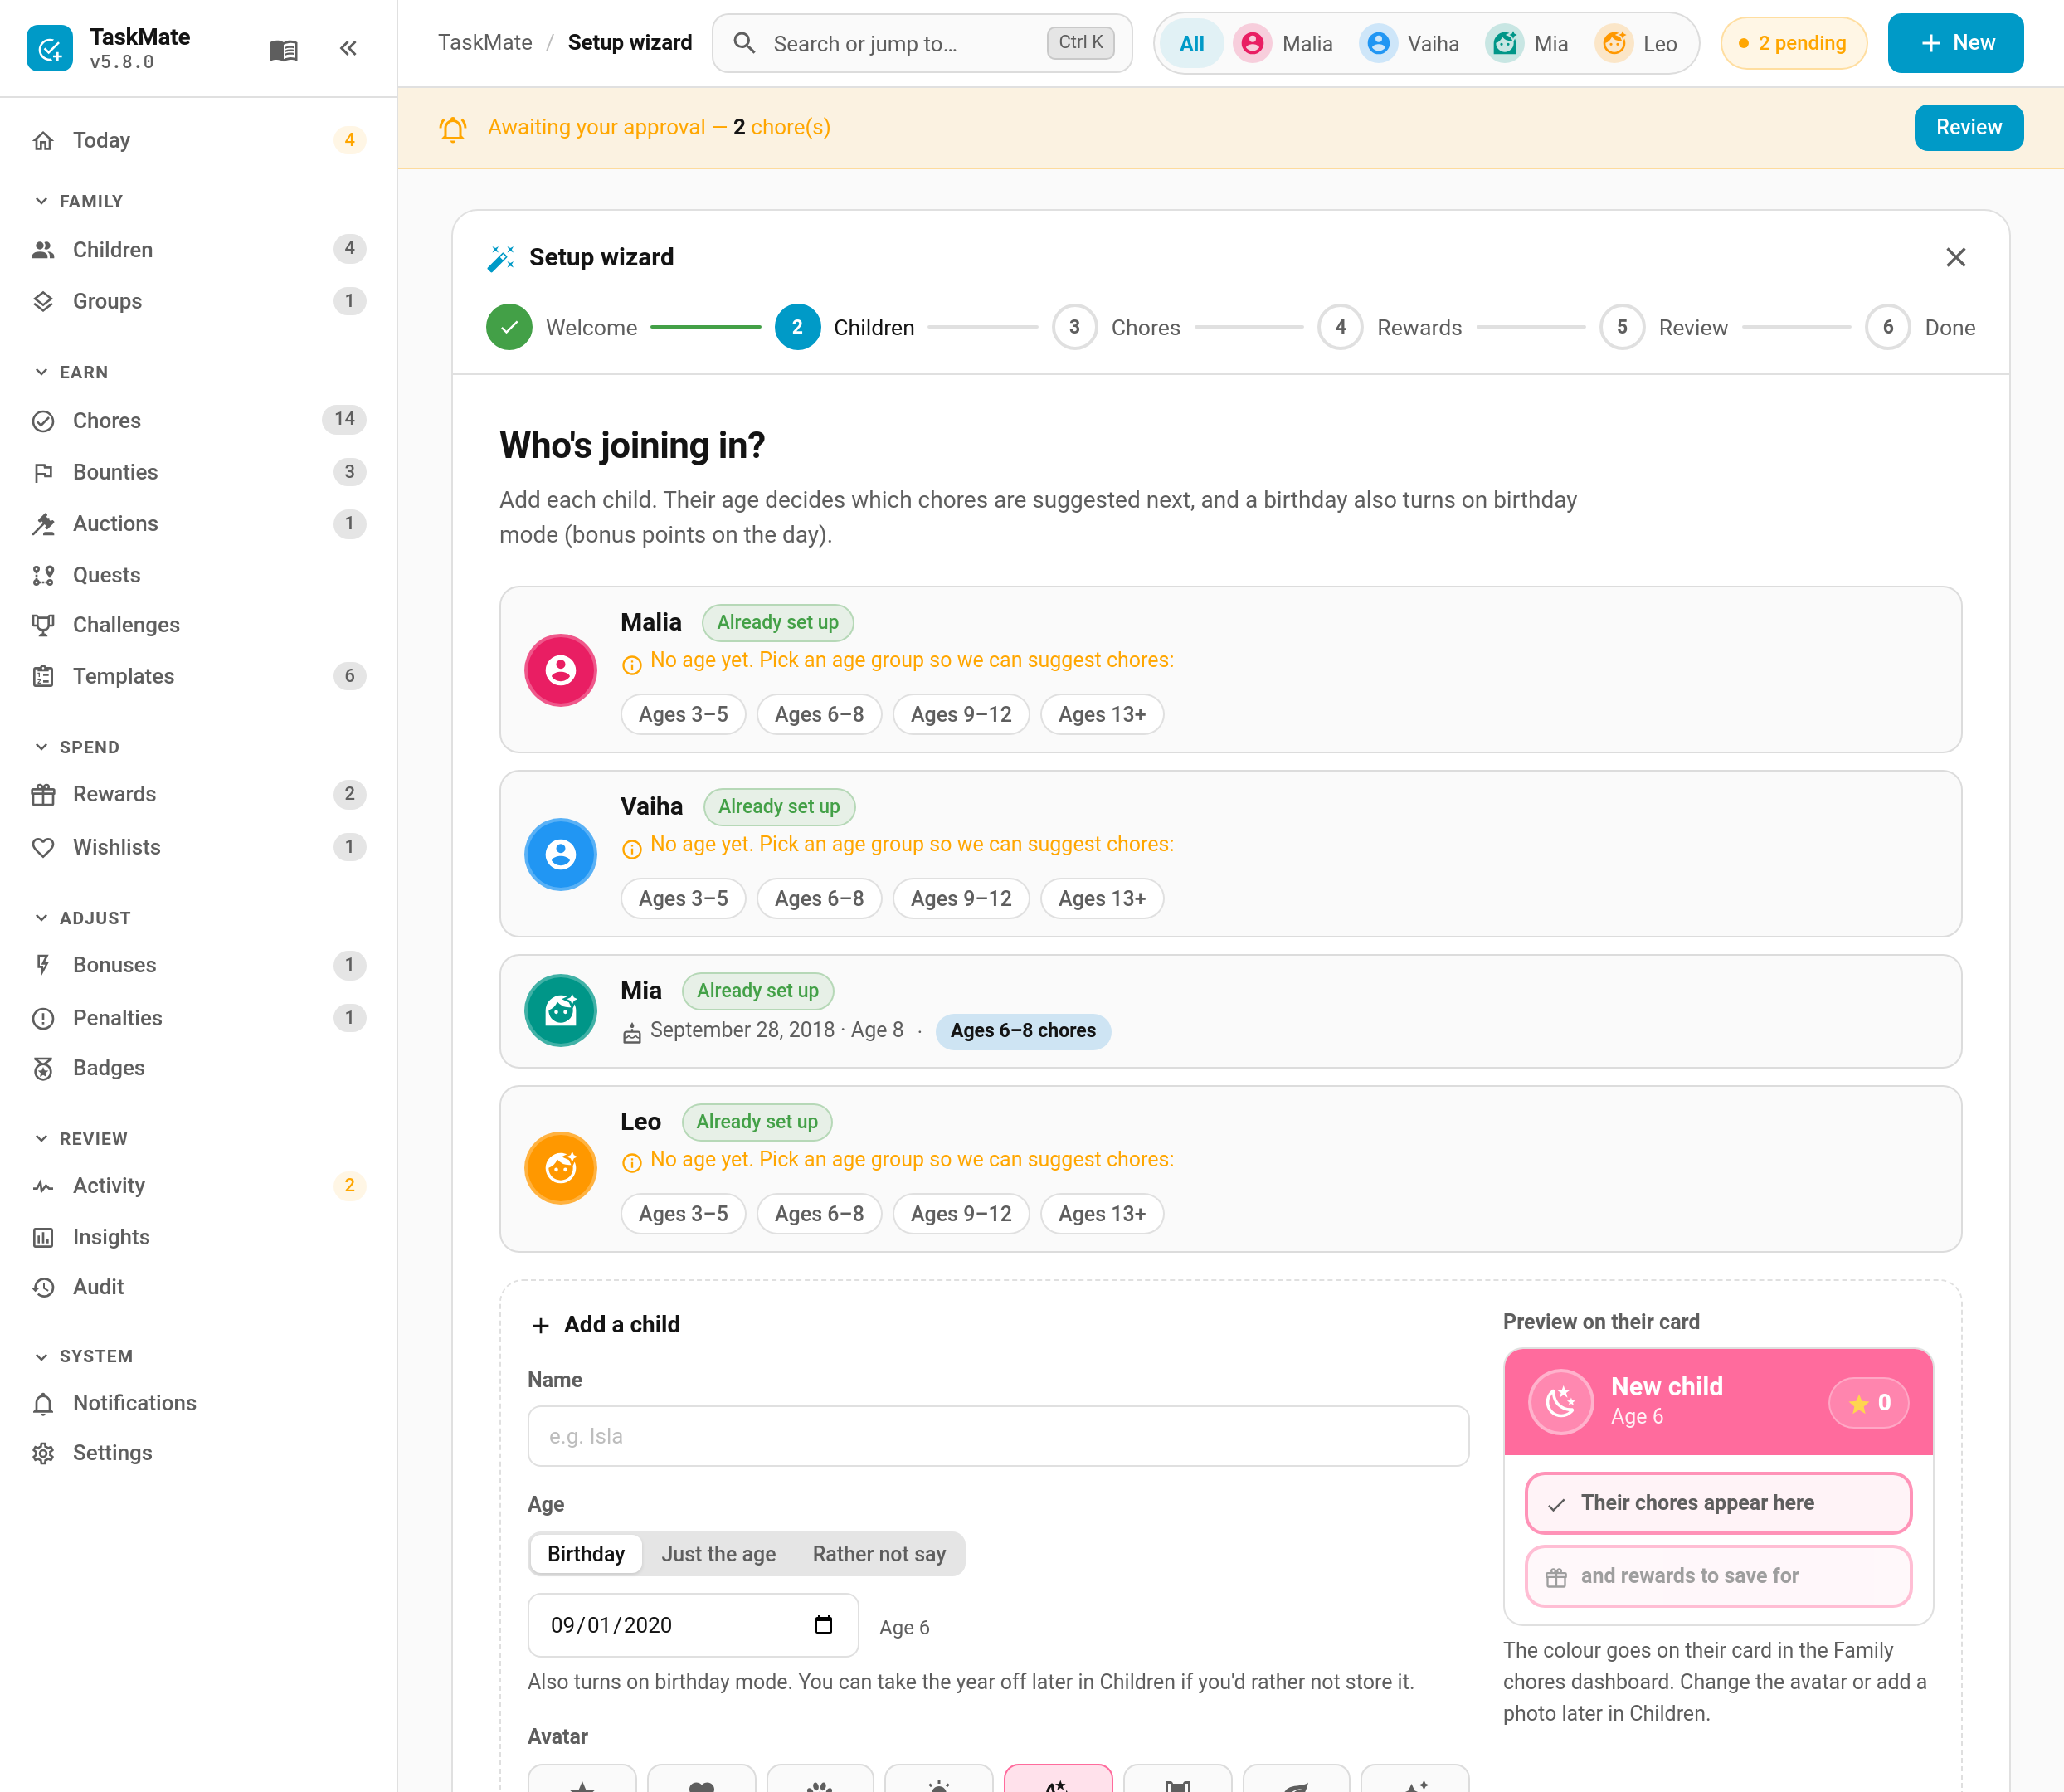Collapse the sidebar with double-chevron icon
The image size is (2064, 1792).
pos(348,48)
